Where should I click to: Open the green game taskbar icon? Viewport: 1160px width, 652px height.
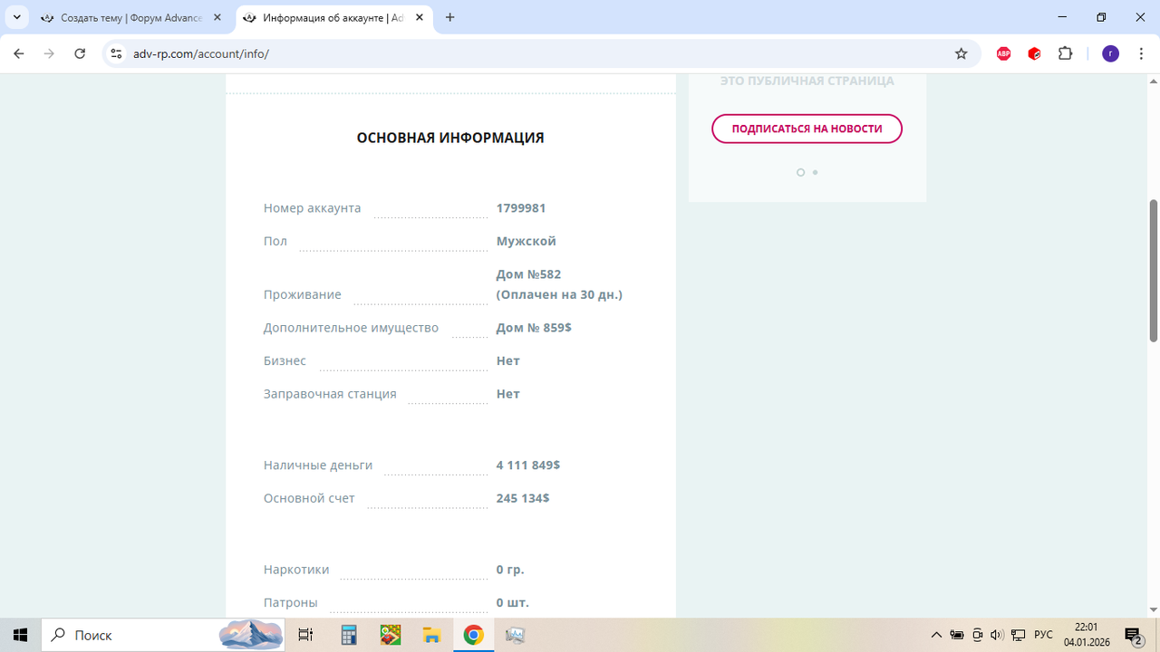point(391,635)
